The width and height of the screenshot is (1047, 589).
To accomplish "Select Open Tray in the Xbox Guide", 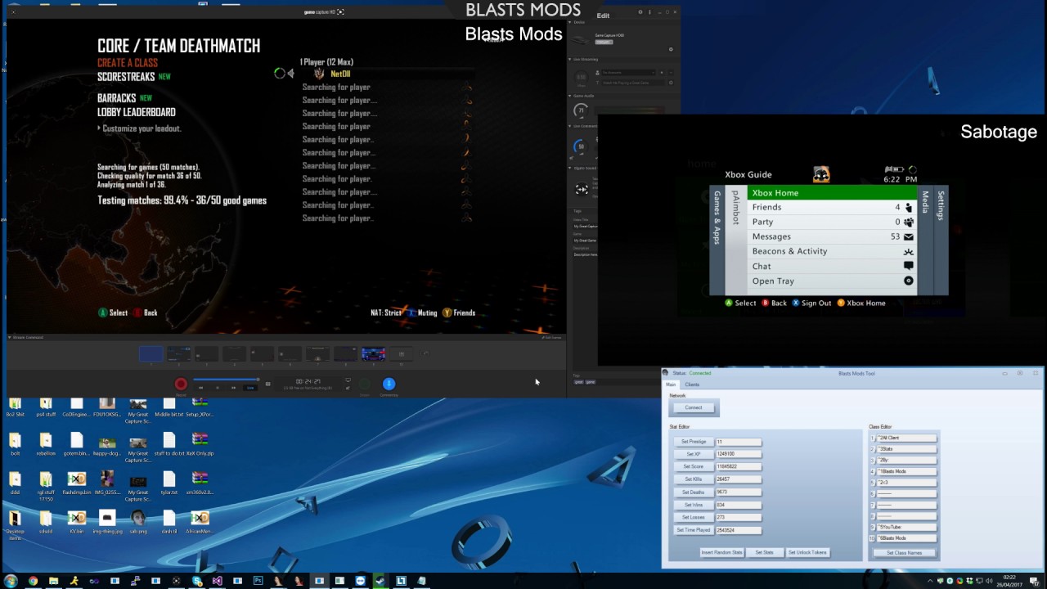I will pyautogui.click(x=831, y=281).
